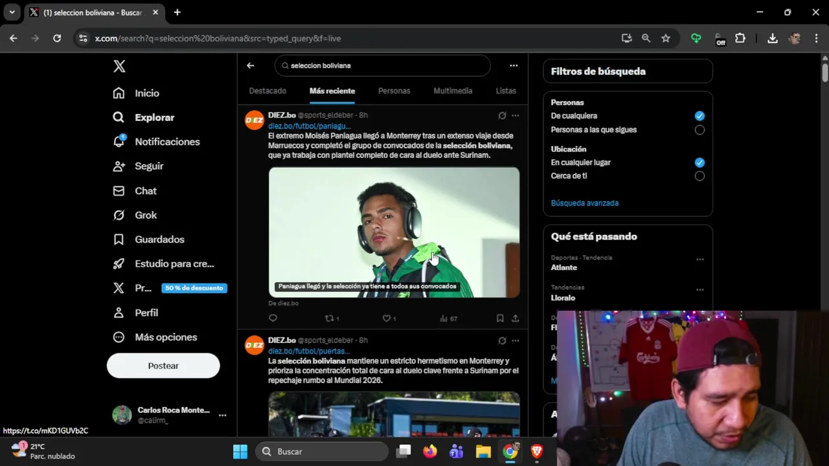
Task: Open browser downloads
Action: click(773, 38)
